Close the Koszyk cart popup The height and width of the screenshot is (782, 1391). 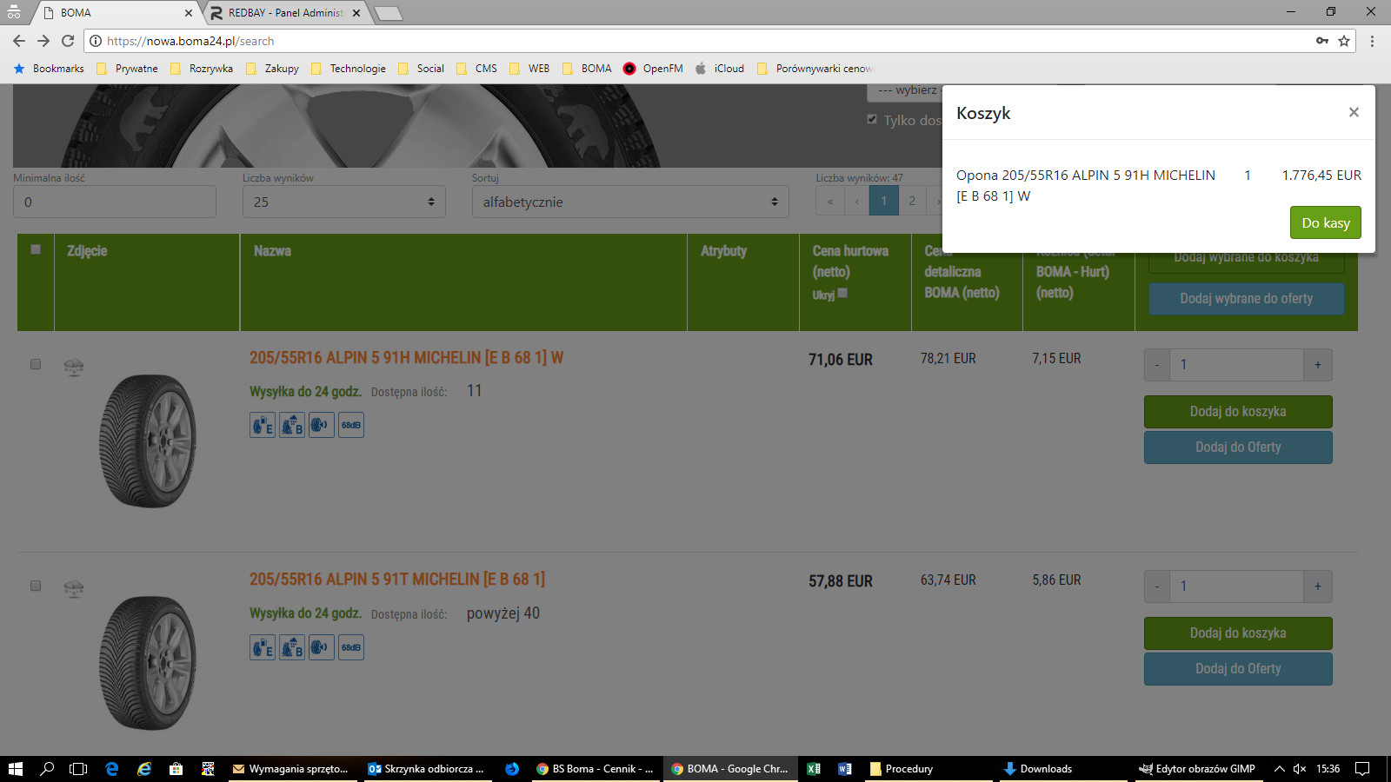tap(1354, 112)
